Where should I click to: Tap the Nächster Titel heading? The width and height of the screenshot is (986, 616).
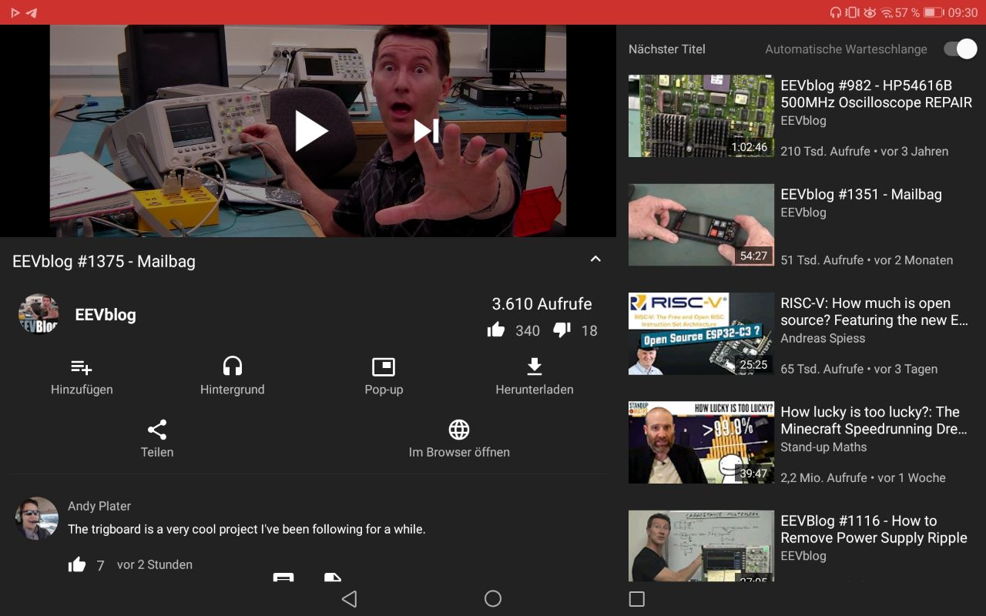[667, 49]
